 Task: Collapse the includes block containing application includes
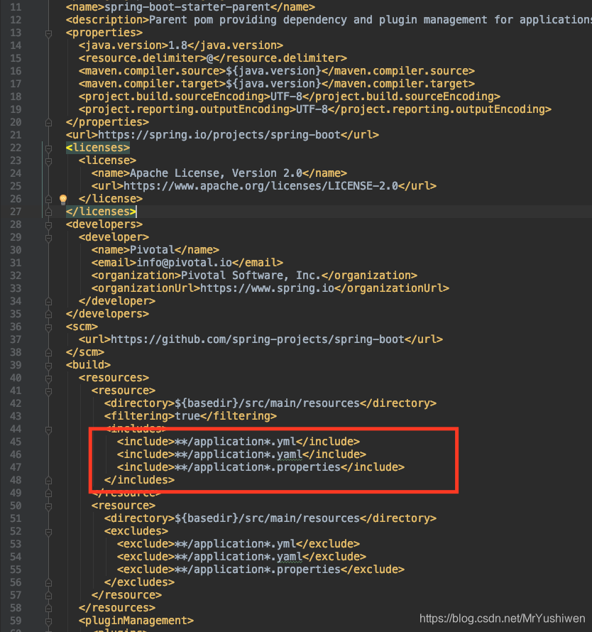click(x=48, y=428)
